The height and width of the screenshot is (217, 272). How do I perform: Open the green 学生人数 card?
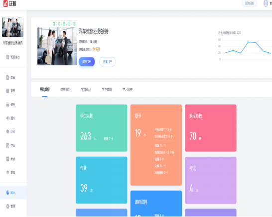pyautogui.click(x=102, y=128)
